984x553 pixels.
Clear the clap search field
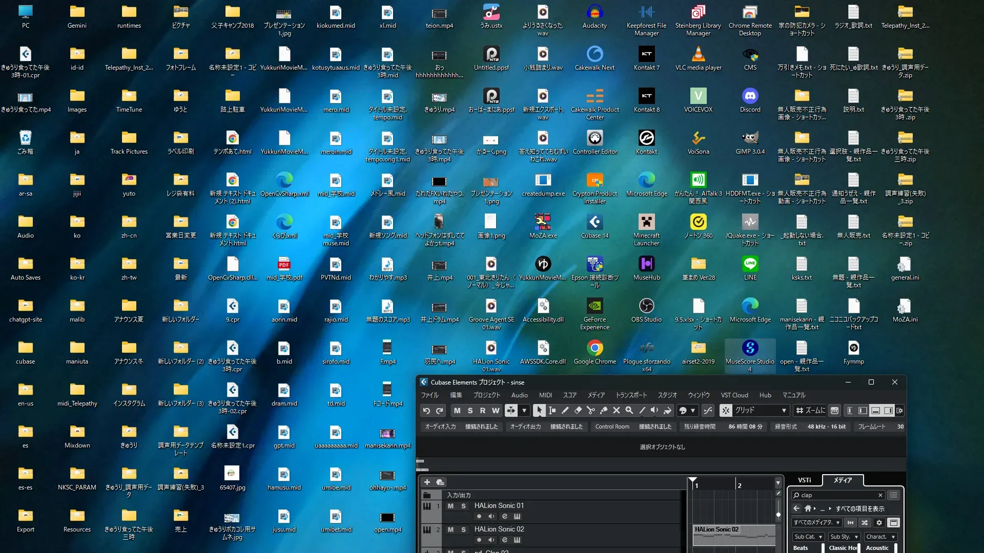[880, 495]
